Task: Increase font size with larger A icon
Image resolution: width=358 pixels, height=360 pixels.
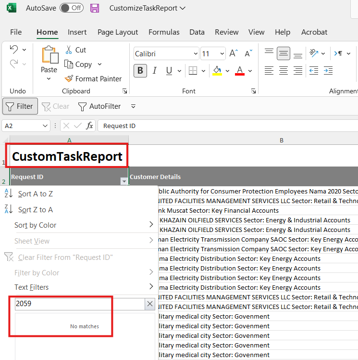Action: coord(233,53)
